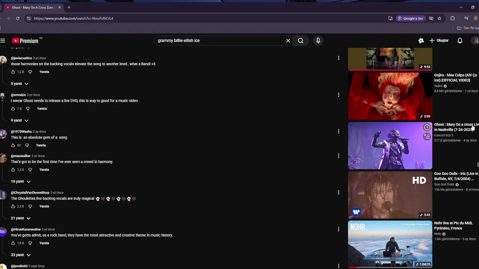Bookmark this page with star icon
479x269 pixels.
[x=440, y=18]
